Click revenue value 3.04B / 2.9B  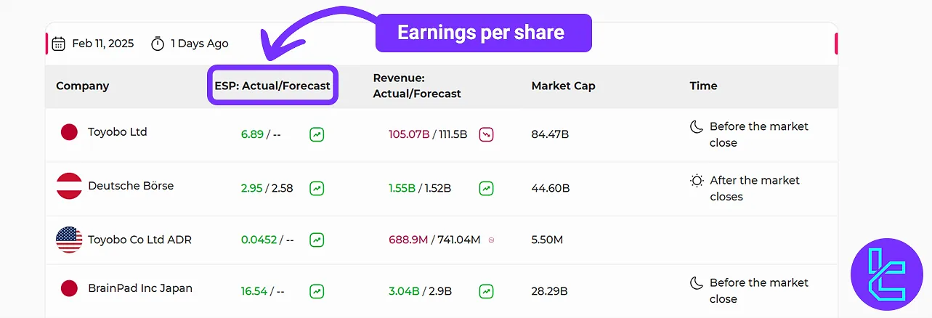click(x=420, y=291)
